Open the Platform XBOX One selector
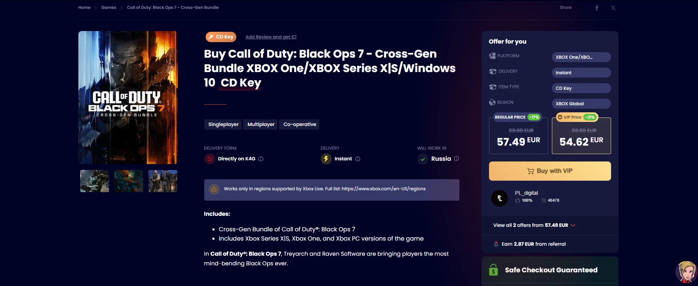698x286 pixels. 581,57
